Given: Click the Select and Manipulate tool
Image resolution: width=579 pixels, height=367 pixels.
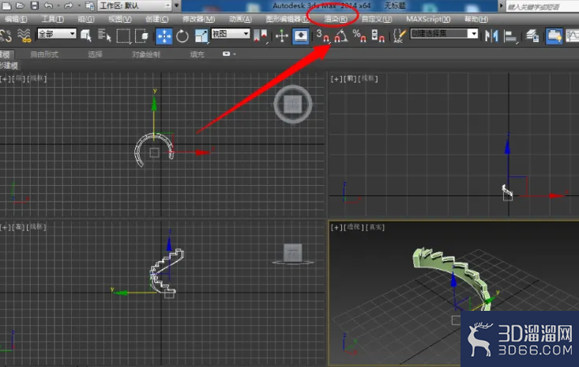Looking at the screenshot, I should (x=282, y=36).
